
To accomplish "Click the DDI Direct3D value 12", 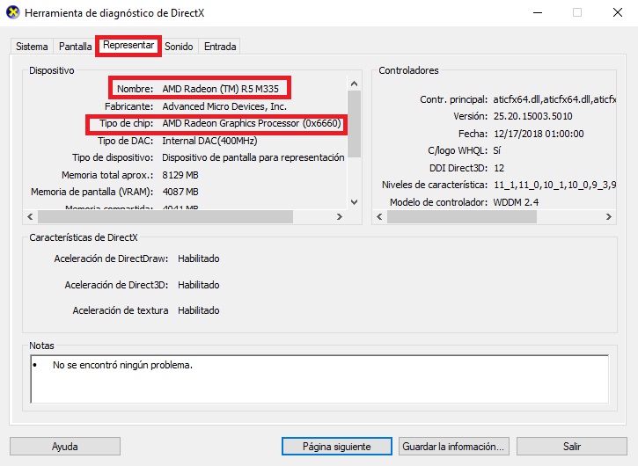I will [499, 168].
